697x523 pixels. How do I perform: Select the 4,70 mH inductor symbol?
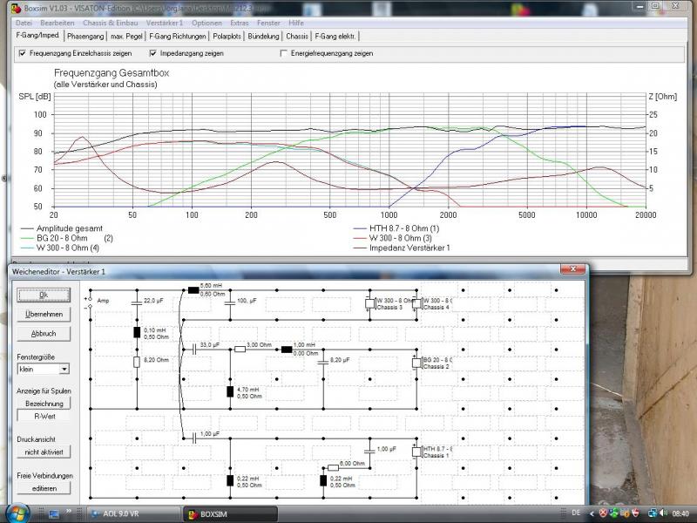pos(230,391)
